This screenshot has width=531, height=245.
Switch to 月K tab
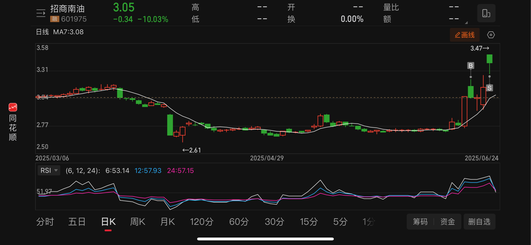[x=167, y=222]
